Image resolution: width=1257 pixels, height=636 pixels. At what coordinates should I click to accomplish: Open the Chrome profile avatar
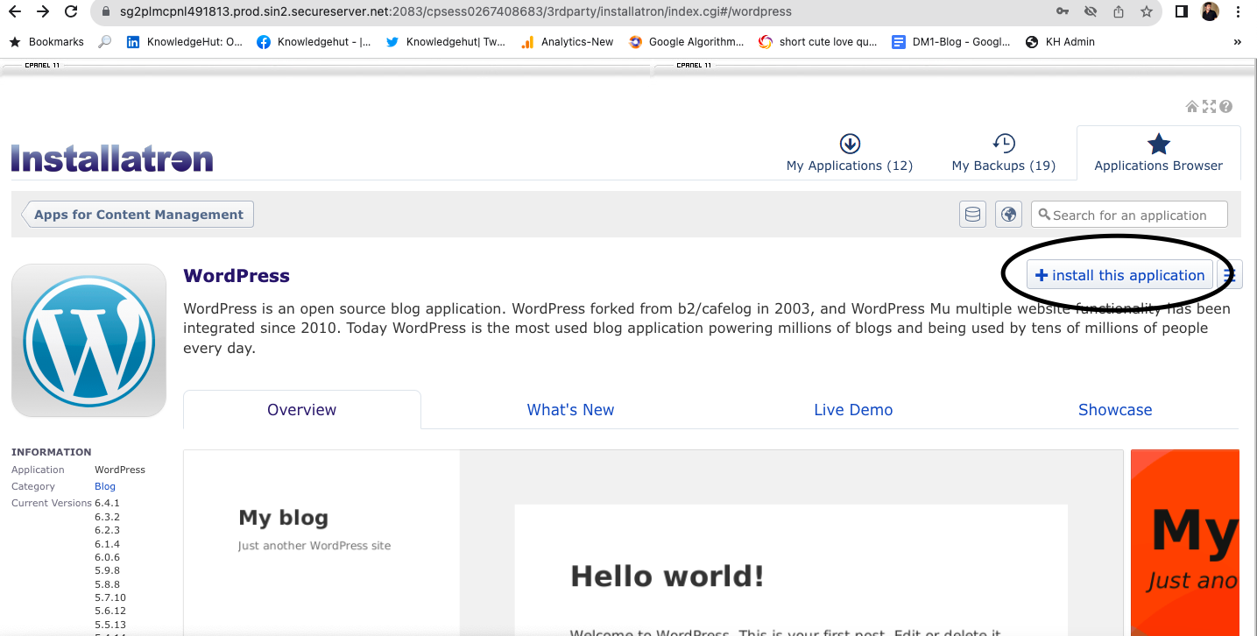coord(1210,12)
